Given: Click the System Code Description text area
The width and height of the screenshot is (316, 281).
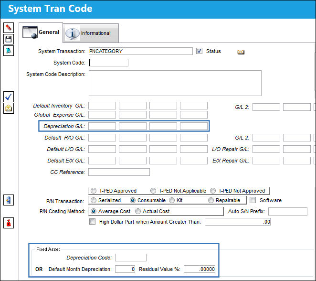Looking at the screenshot, I should [x=175, y=83].
